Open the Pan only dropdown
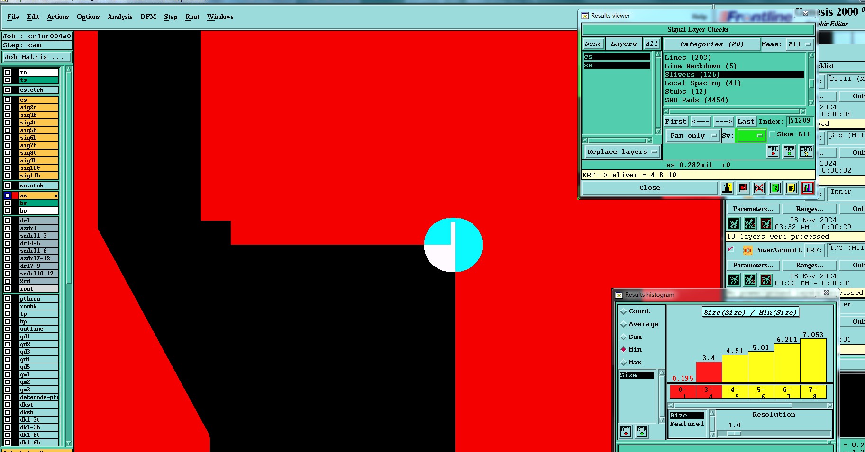The image size is (865, 452). pyautogui.click(x=692, y=136)
